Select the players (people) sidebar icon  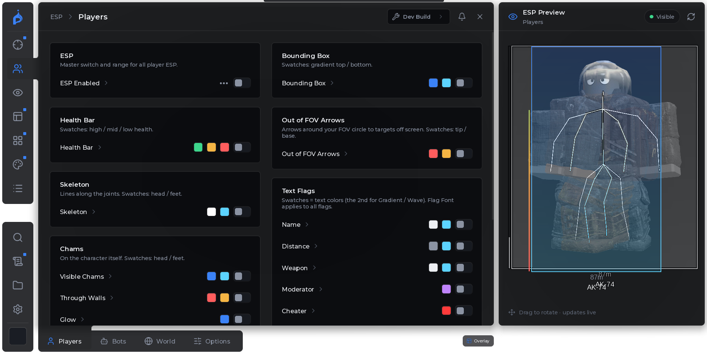(18, 68)
